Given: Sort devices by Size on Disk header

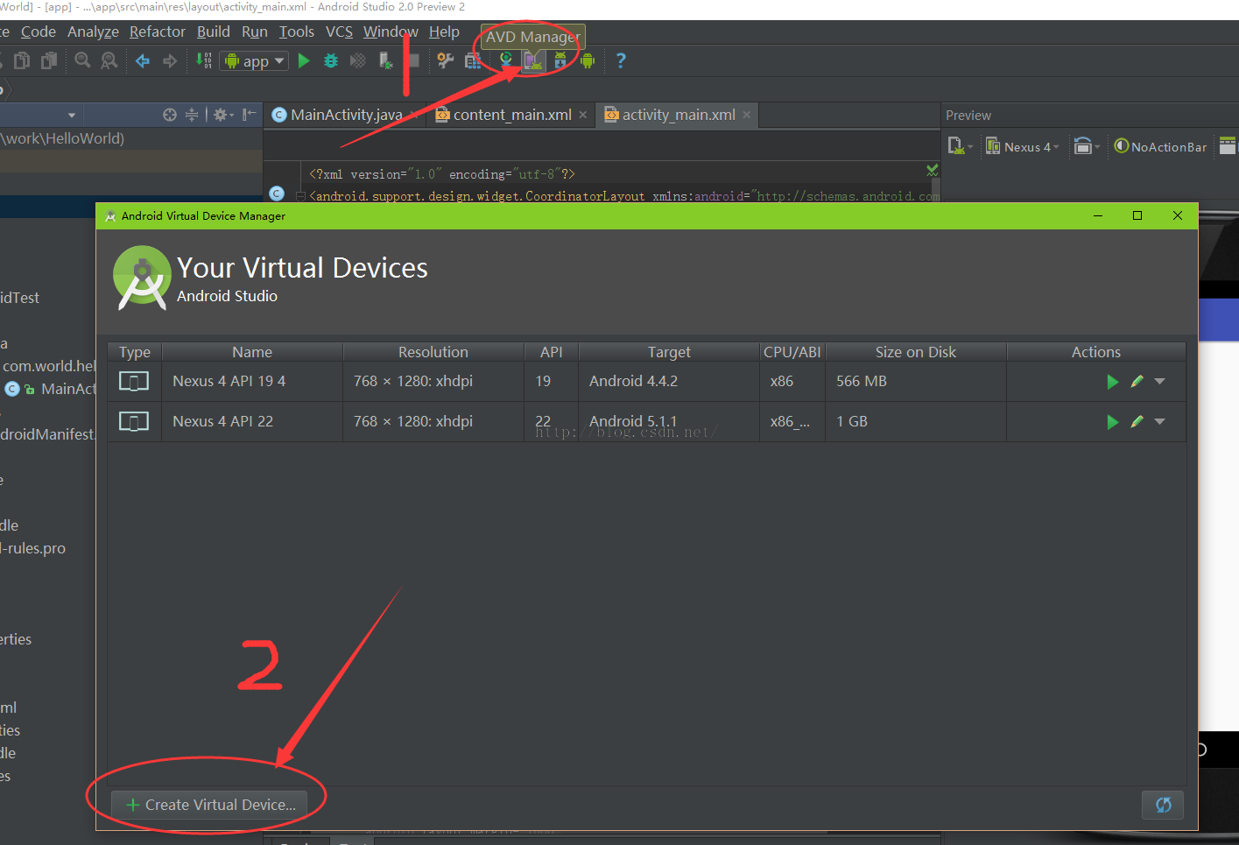Looking at the screenshot, I should (916, 352).
